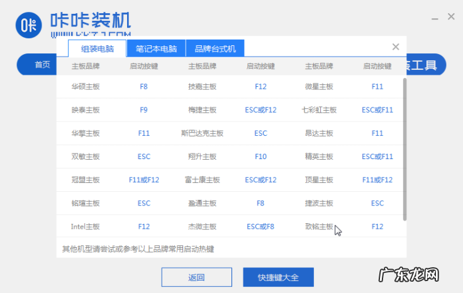The height and width of the screenshot is (293, 463).
Task: Select the 映泰主板 cell
Action: click(86, 110)
